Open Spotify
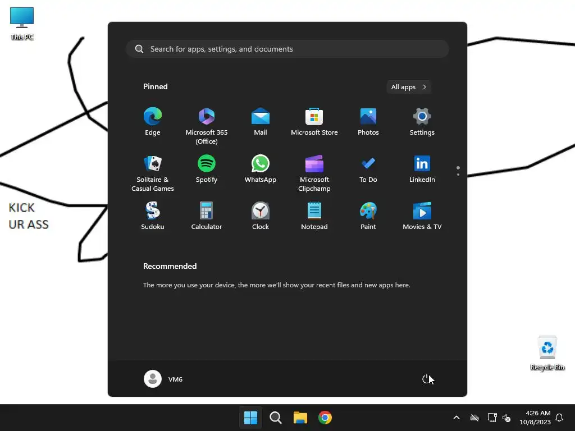Viewport: 575px width, 431px height. (x=207, y=169)
